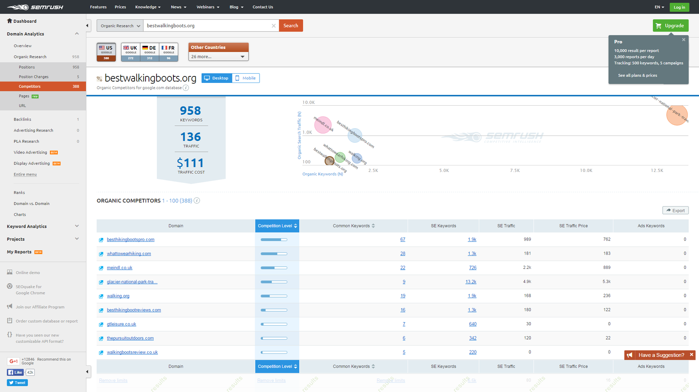Click the Upgrade cart button
This screenshot has width=699, height=392.
pyautogui.click(x=671, y=26)
